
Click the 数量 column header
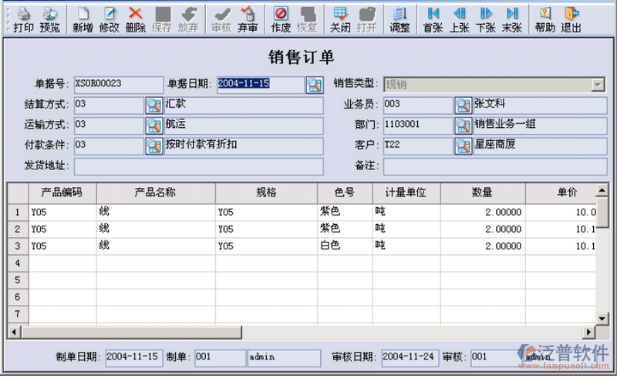482,192
